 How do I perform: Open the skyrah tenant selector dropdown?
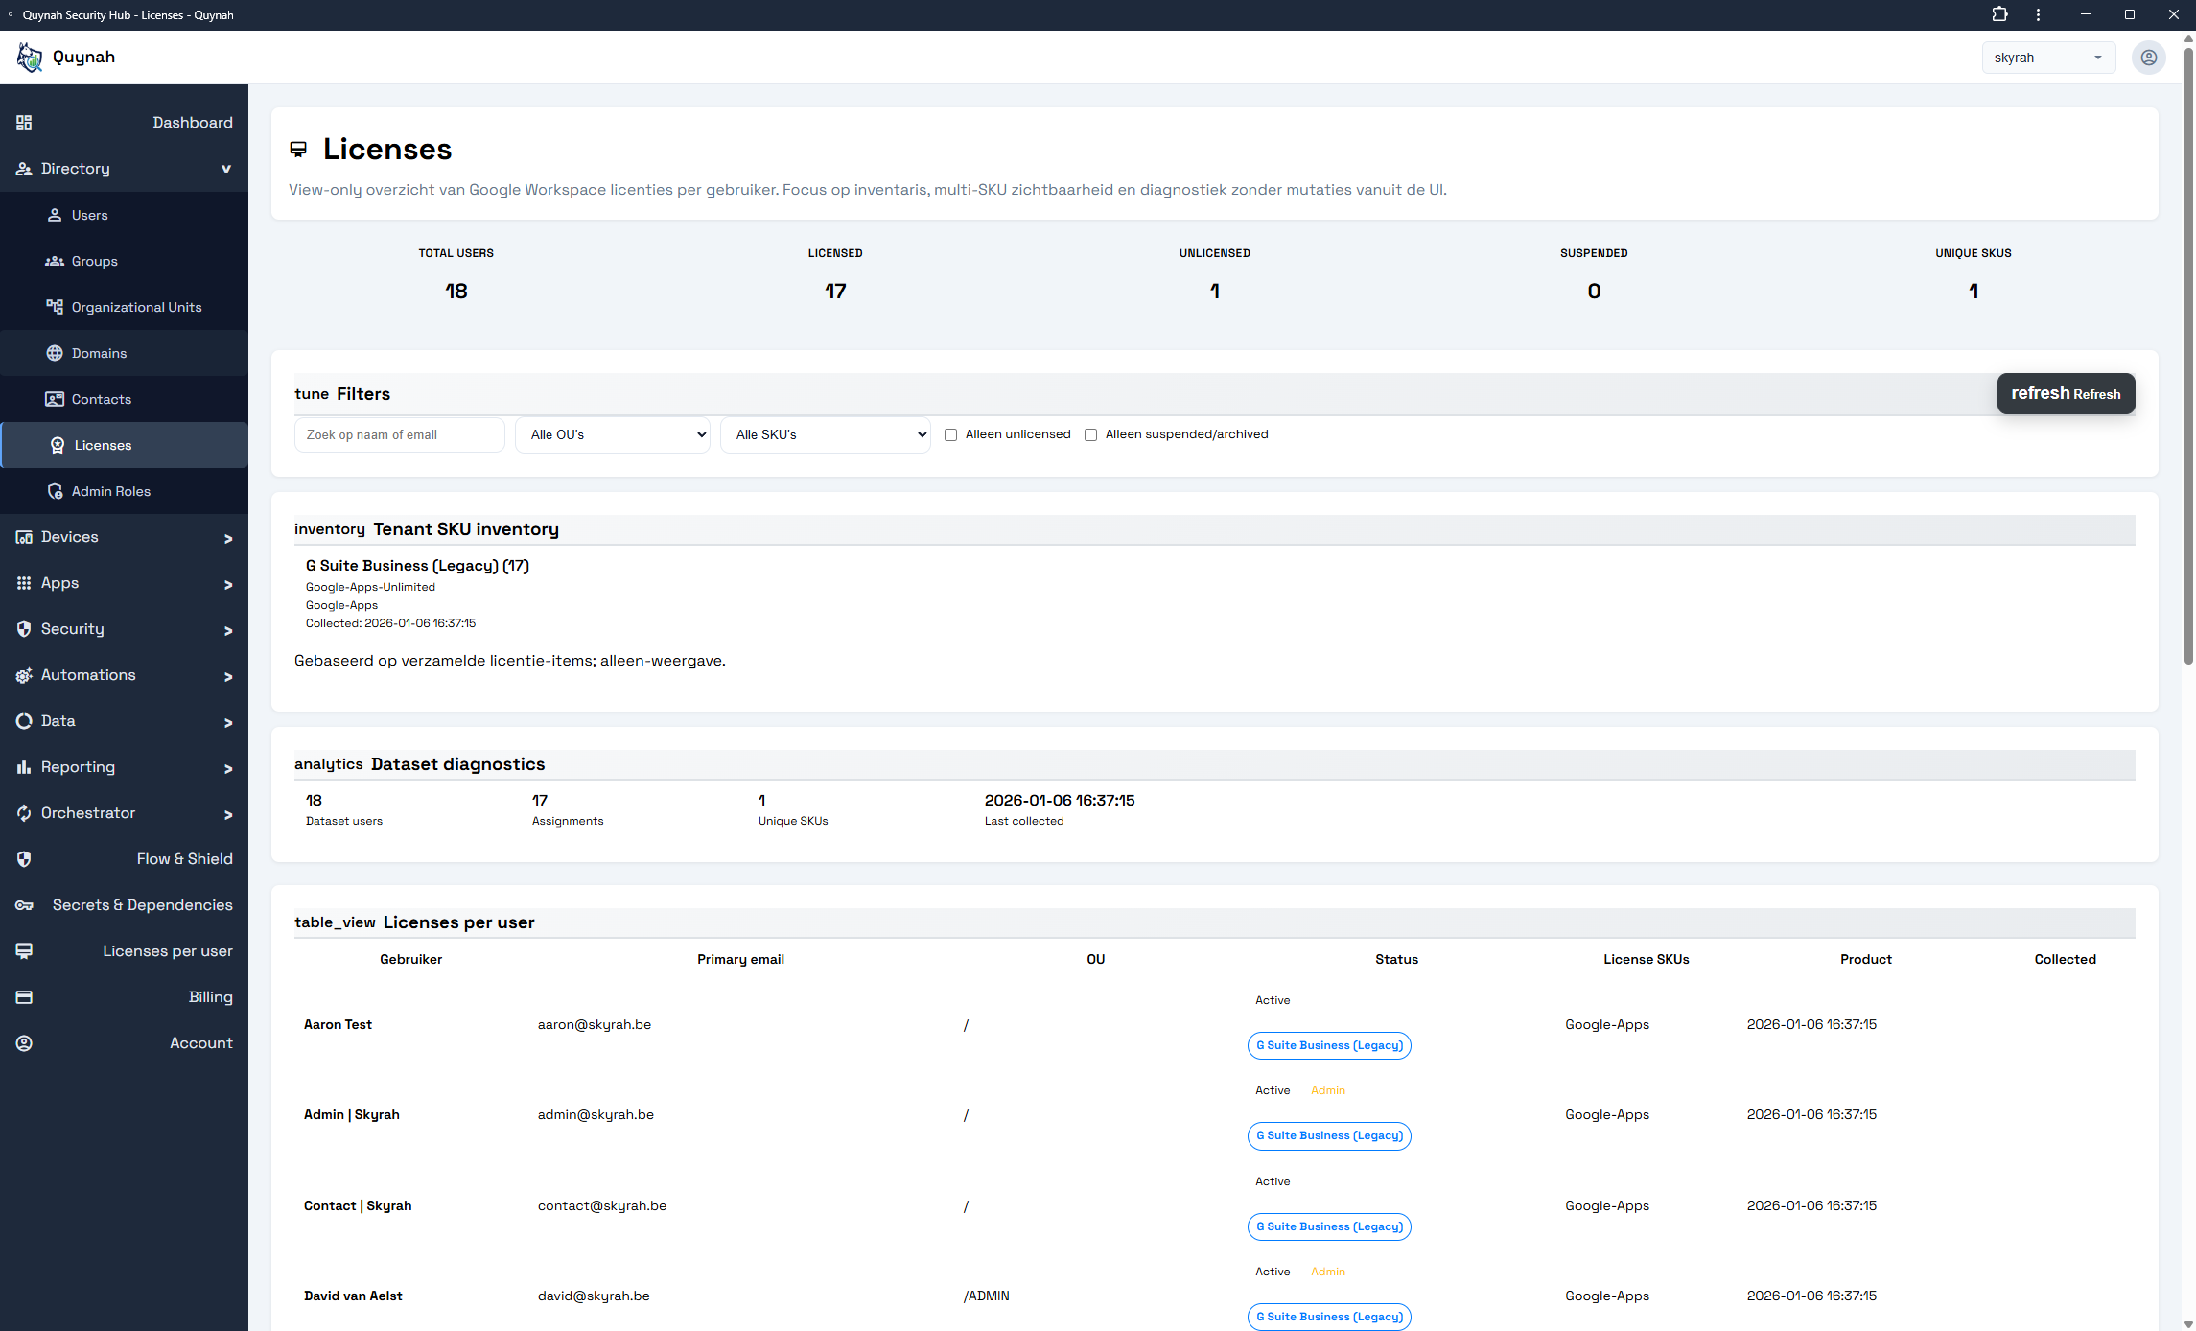pos(2047,58)
